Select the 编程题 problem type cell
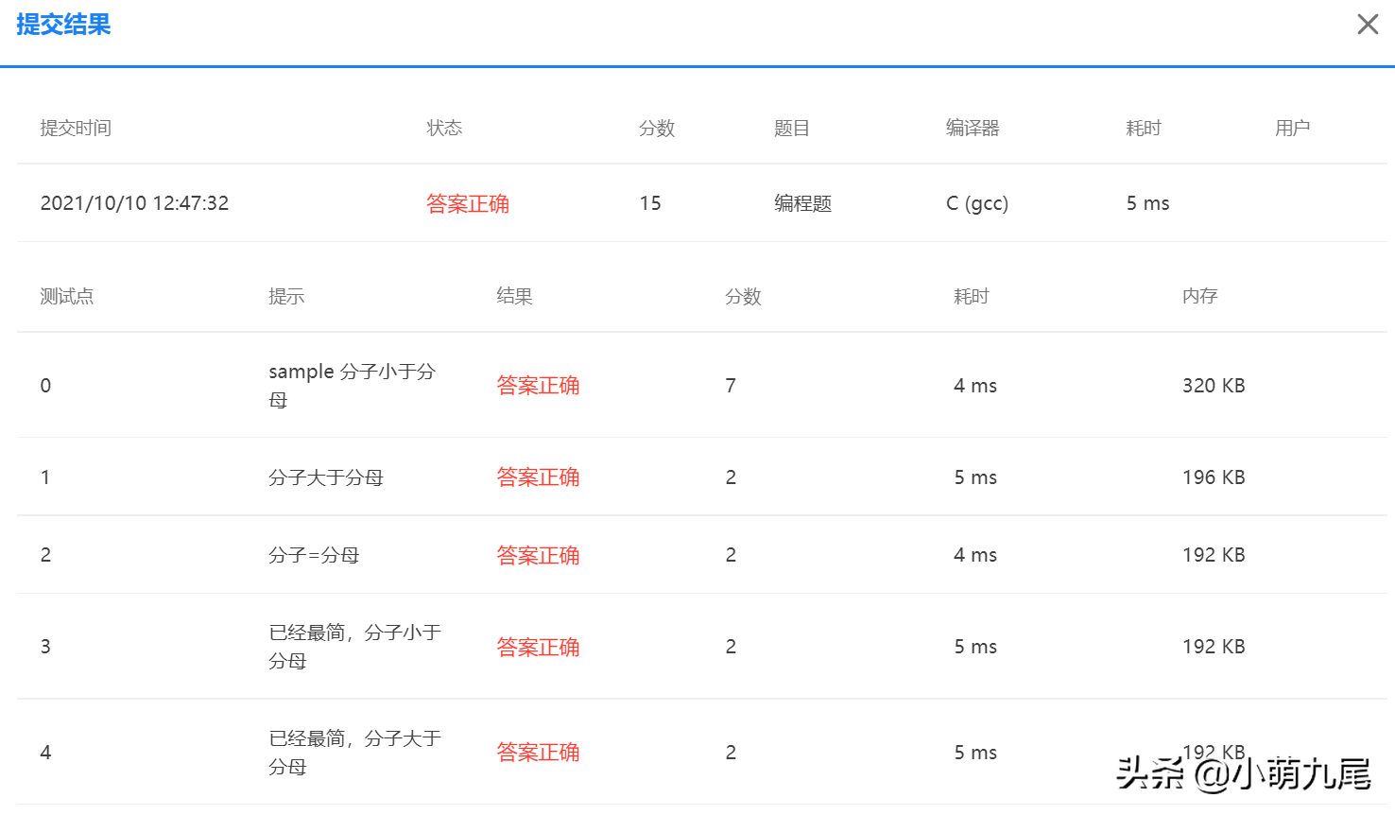1395x815 pixels. coord(802,203)
